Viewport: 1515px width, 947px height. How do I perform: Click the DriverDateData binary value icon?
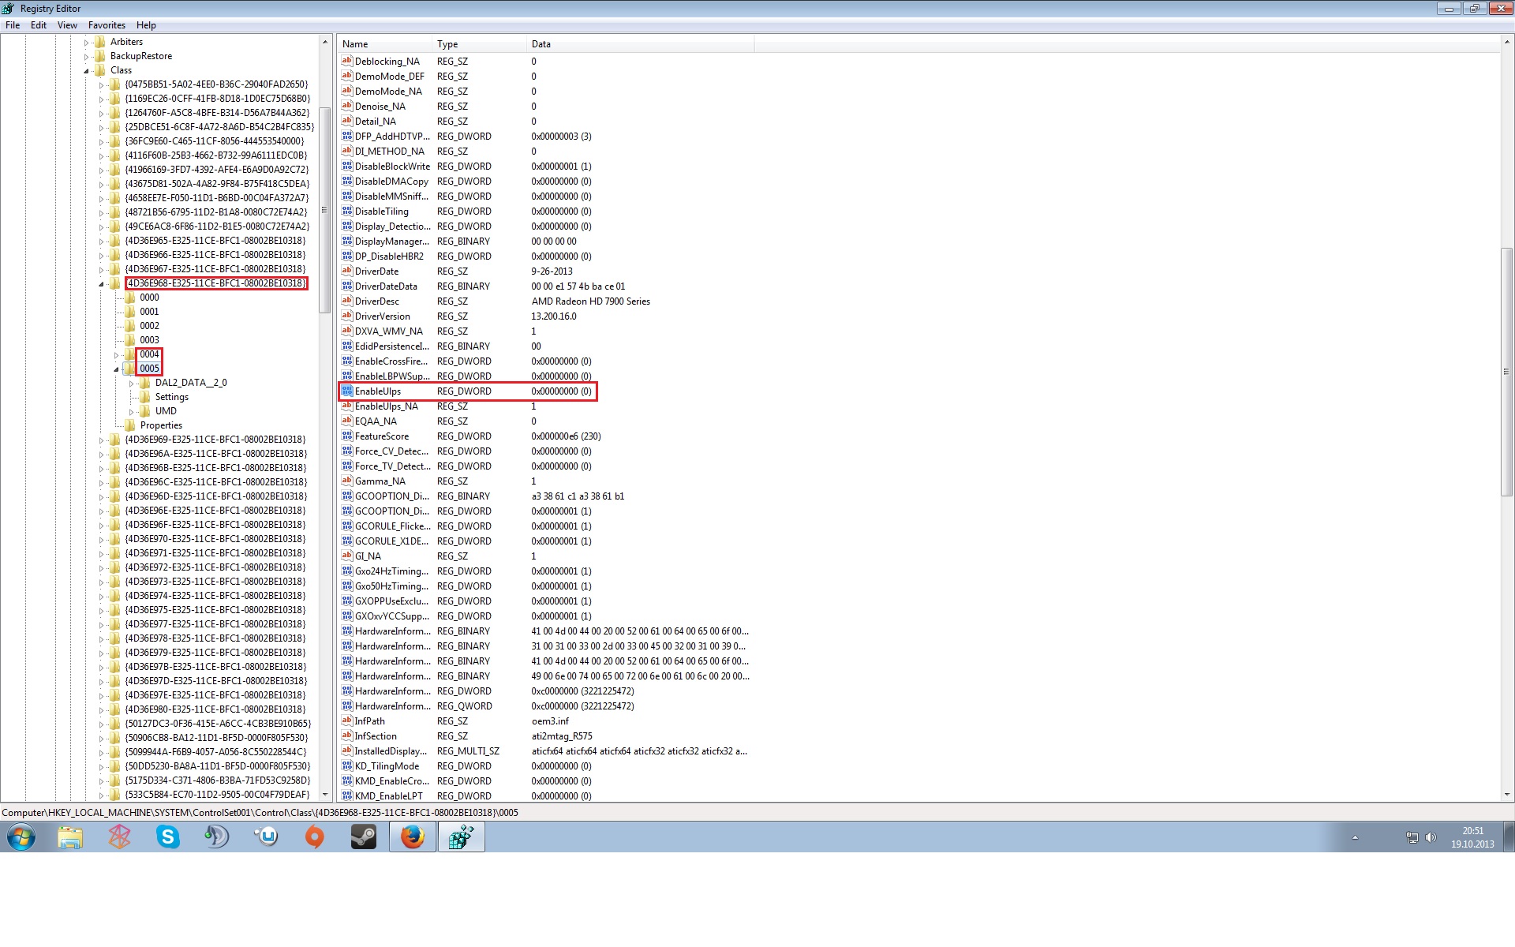click(x=346, y=286)
